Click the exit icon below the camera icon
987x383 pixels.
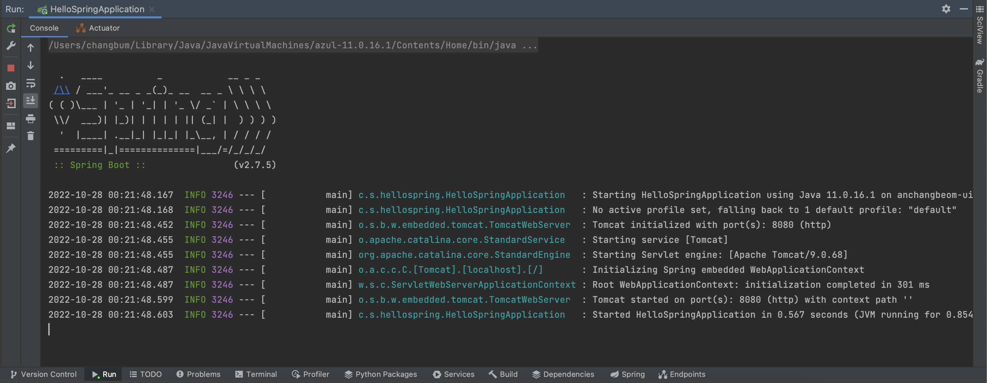coord(11,103)
